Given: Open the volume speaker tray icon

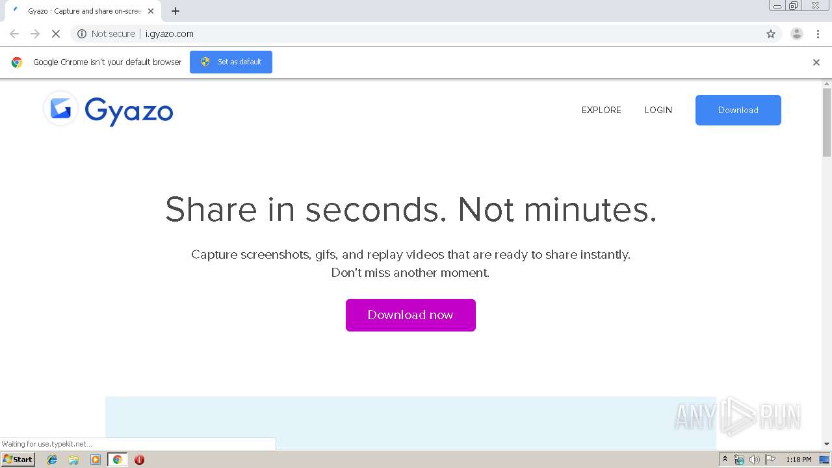Looking at the screenshot, I should (x=755, y=460).
